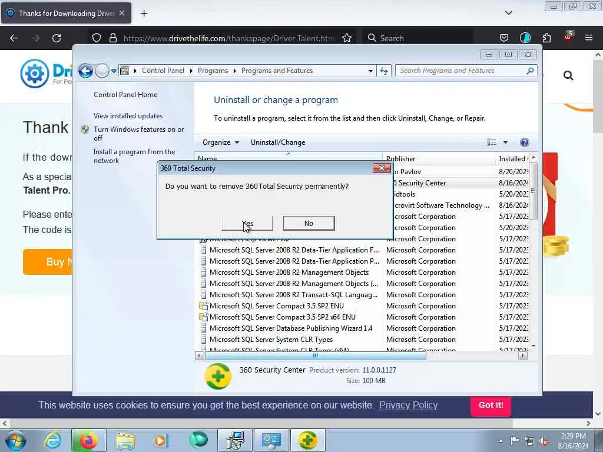Go back in the Control Panel window
The image size is (603, 452).
85,71
